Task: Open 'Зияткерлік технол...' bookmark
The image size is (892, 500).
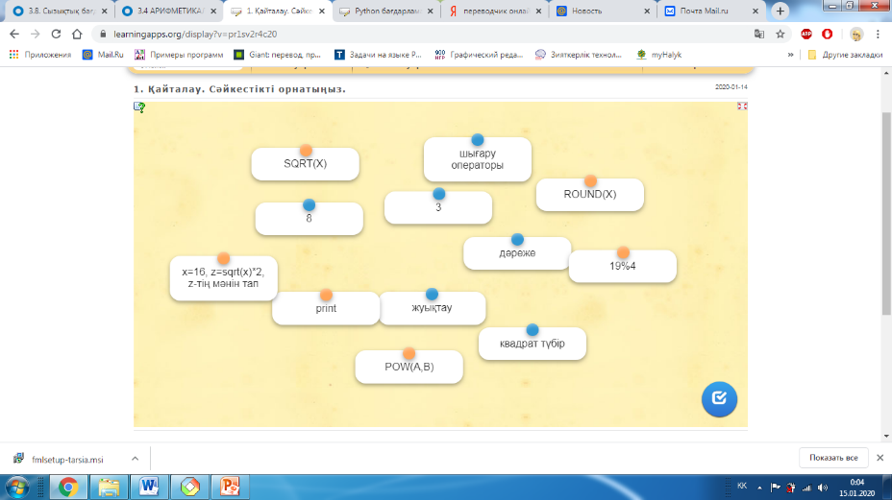Action: coord(579,55)
